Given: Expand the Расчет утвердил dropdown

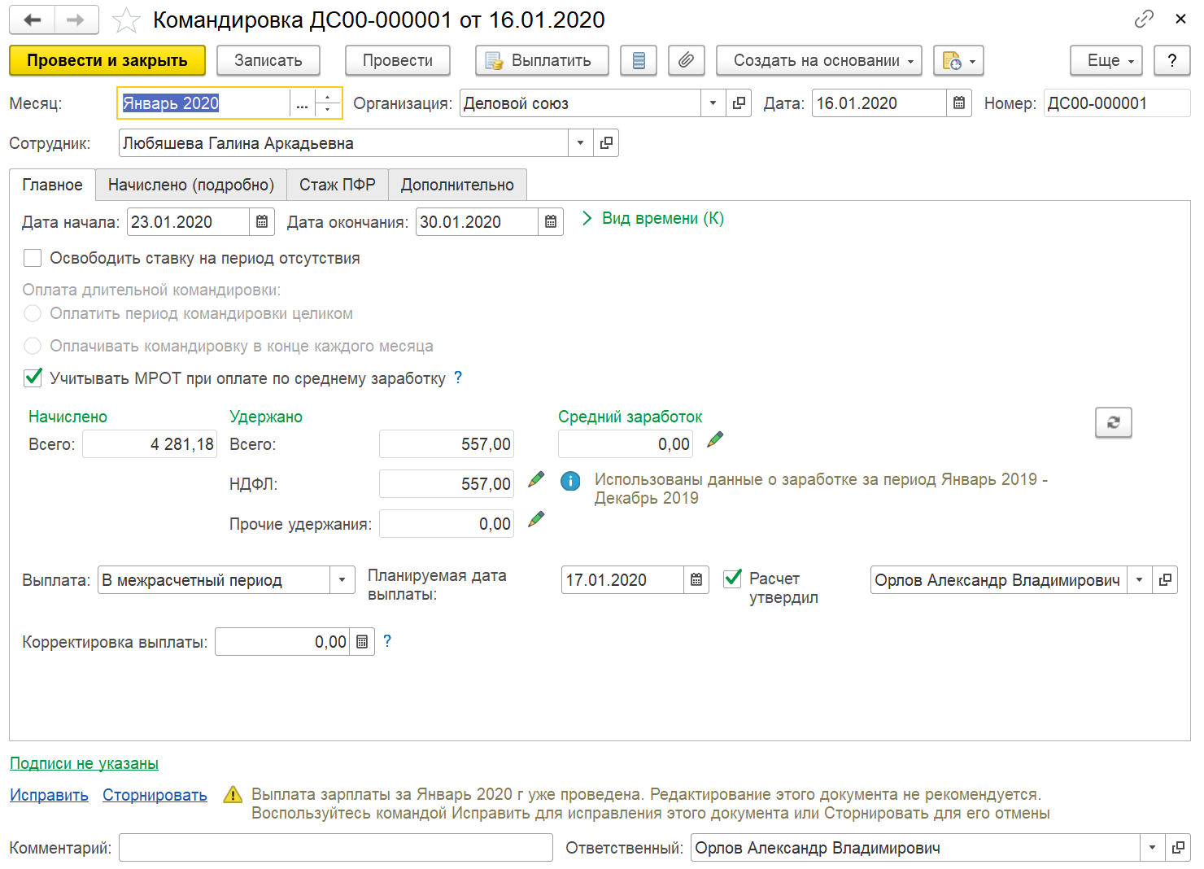Looking at the screenshot, I should [x=1139, y=580].
